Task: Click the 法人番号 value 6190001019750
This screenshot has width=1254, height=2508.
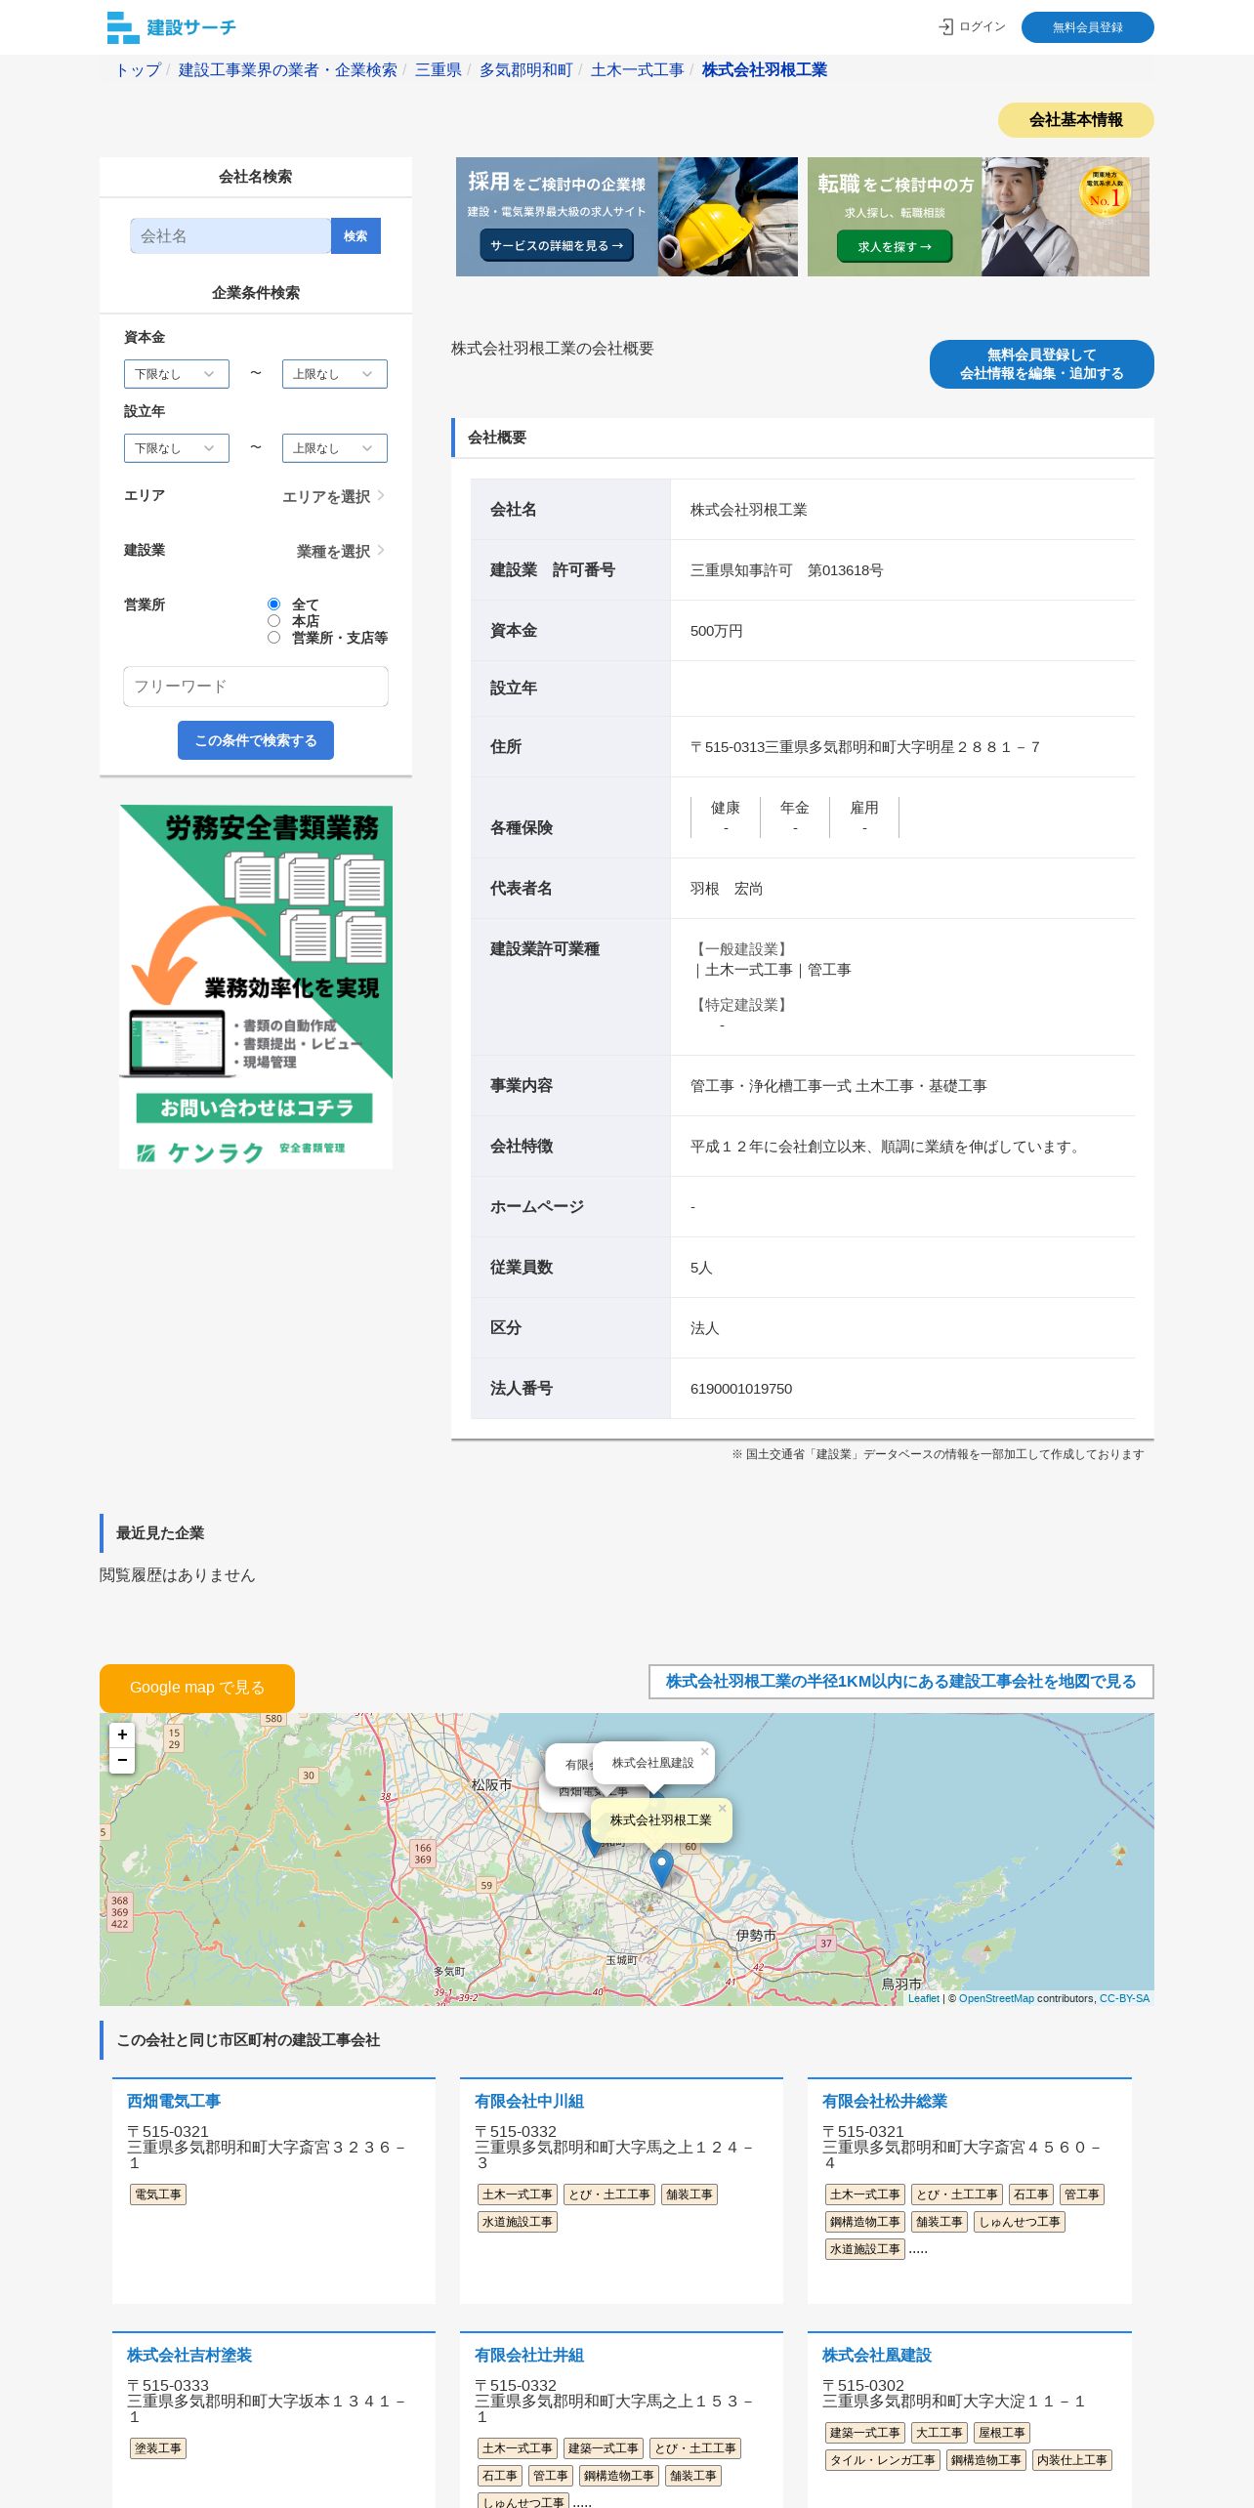Action: click(x=741, y=1389)
